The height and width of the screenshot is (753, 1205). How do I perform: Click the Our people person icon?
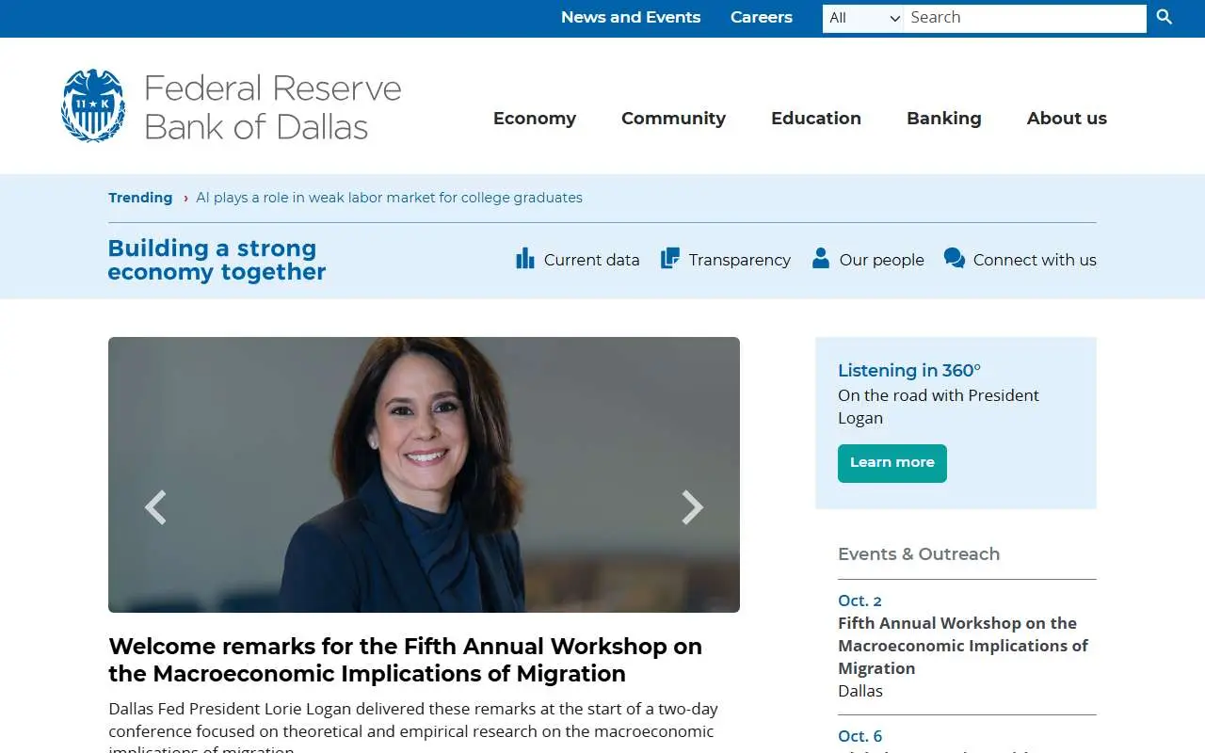coord(821,258)
